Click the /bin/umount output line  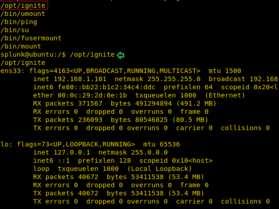23,14
